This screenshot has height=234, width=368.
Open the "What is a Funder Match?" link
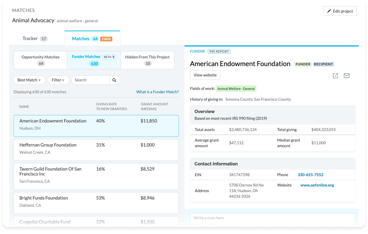click(157, 92)
